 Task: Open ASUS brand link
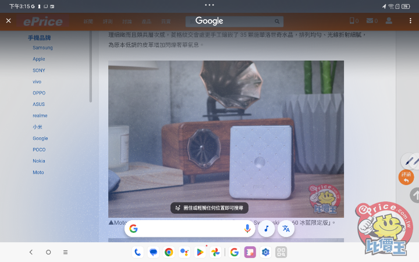39,104
